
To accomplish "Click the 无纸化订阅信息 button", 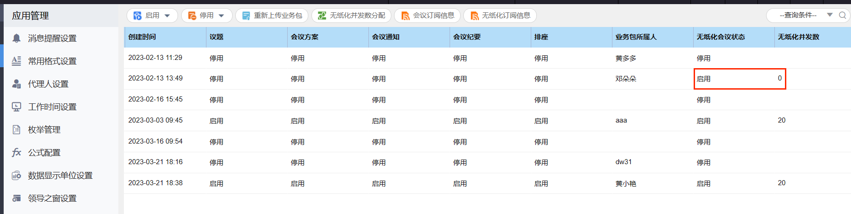I will (x=500, y=16).
